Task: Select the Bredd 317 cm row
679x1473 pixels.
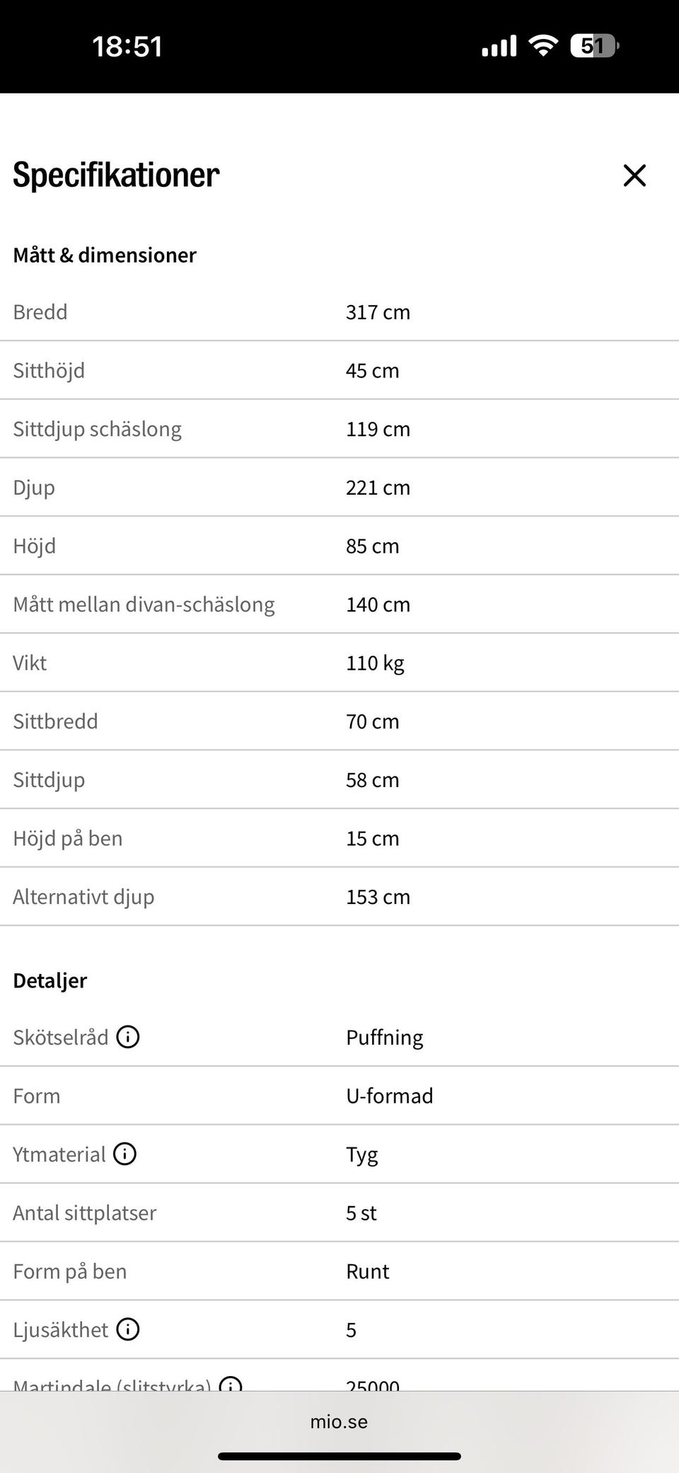Action: coord(339,312)
